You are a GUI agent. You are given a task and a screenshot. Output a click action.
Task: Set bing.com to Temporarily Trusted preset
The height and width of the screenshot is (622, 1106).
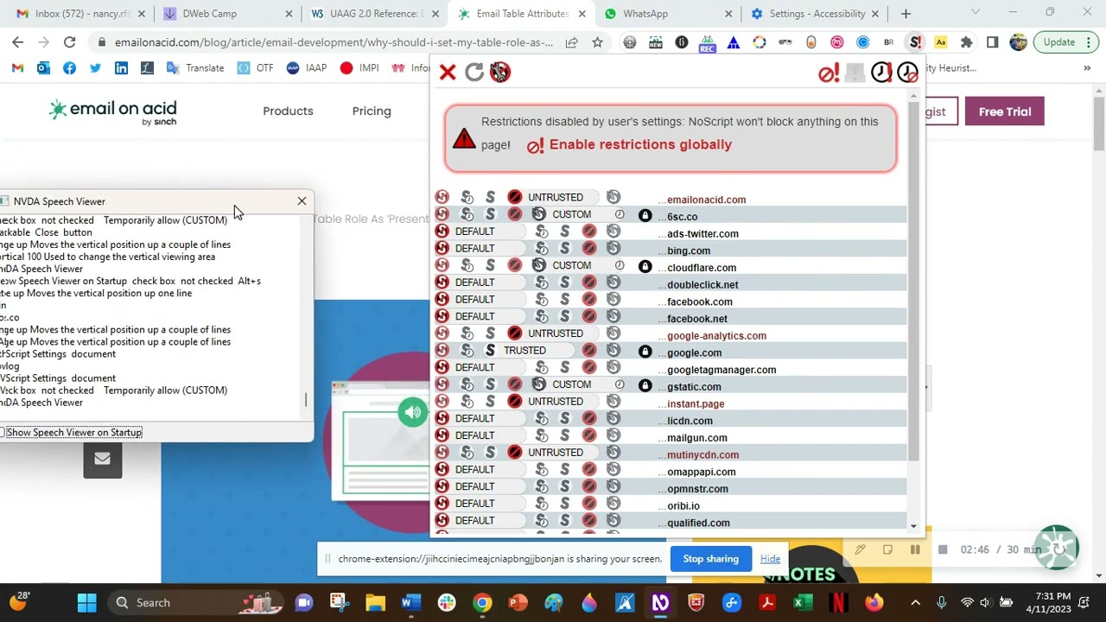coord(541,248)
